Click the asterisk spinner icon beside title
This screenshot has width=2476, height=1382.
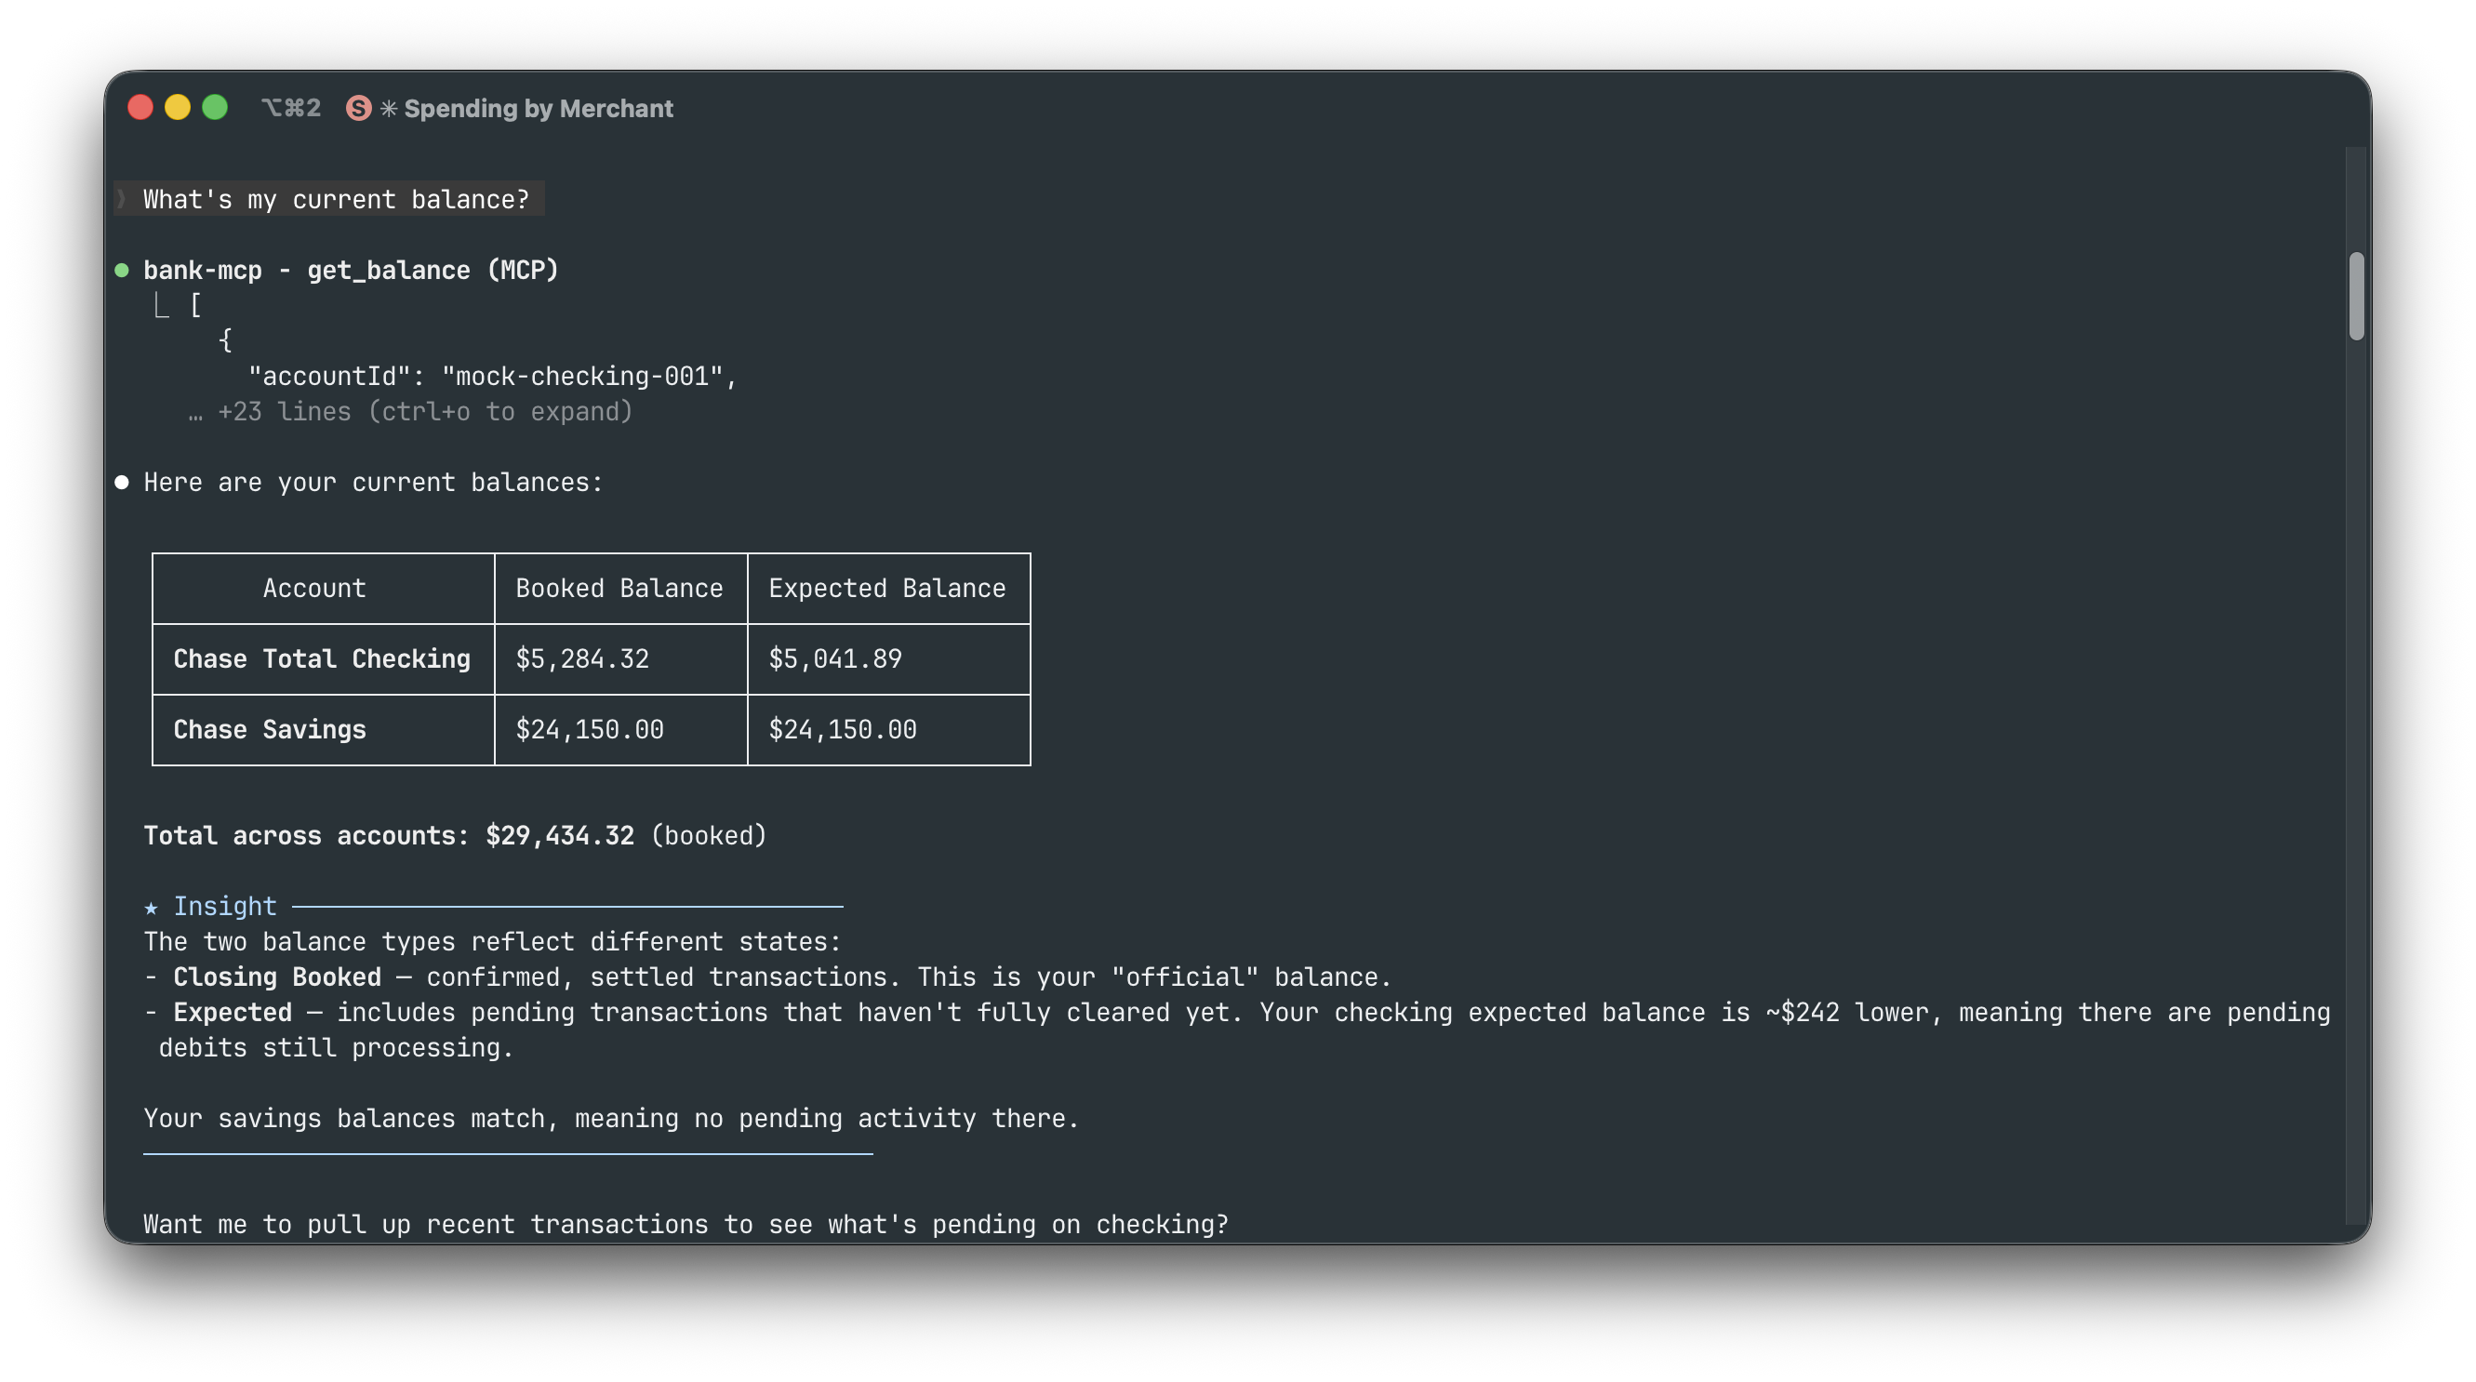[388, 109]
